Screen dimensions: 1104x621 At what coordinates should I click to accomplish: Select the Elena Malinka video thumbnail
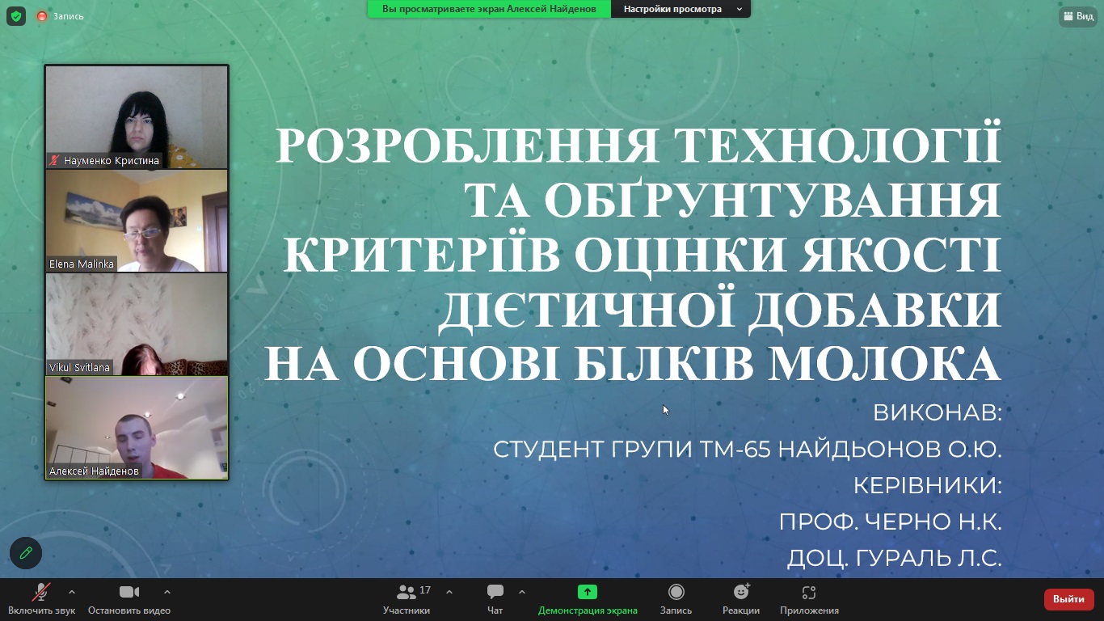137,221
